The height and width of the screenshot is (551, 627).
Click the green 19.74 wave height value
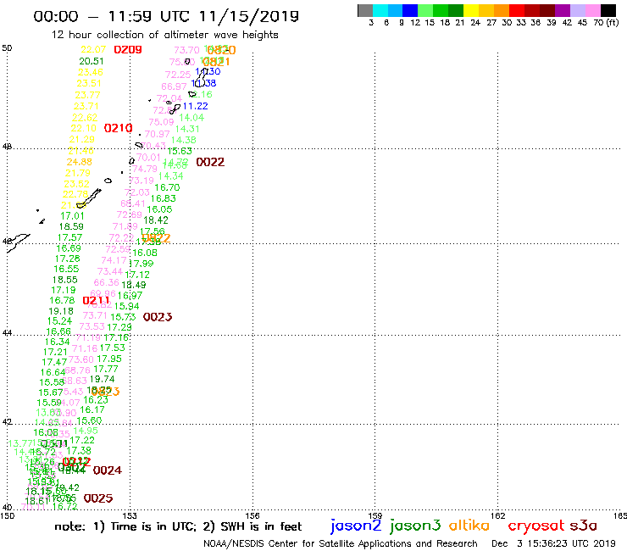102,379
